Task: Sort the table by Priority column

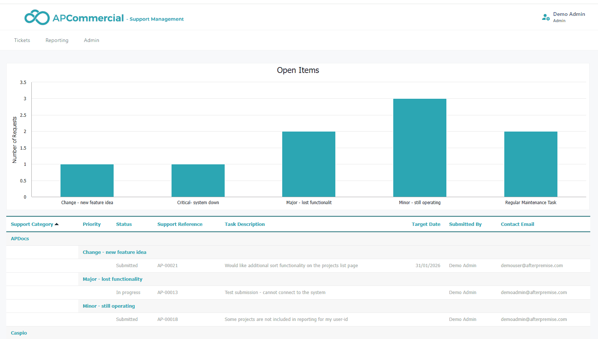Action: pos(91,224)
